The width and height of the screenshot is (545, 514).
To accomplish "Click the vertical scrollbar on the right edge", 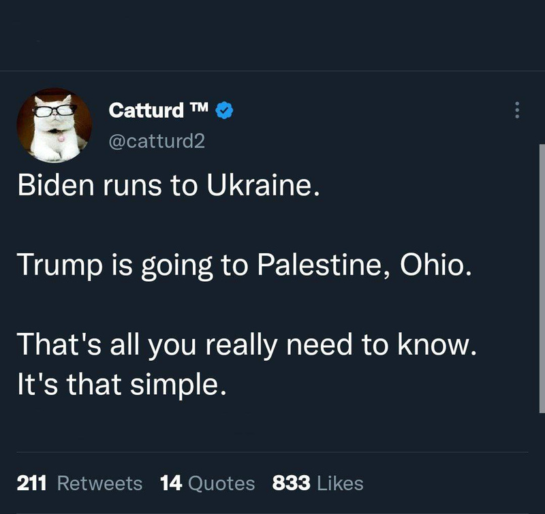I will (542, 272).
